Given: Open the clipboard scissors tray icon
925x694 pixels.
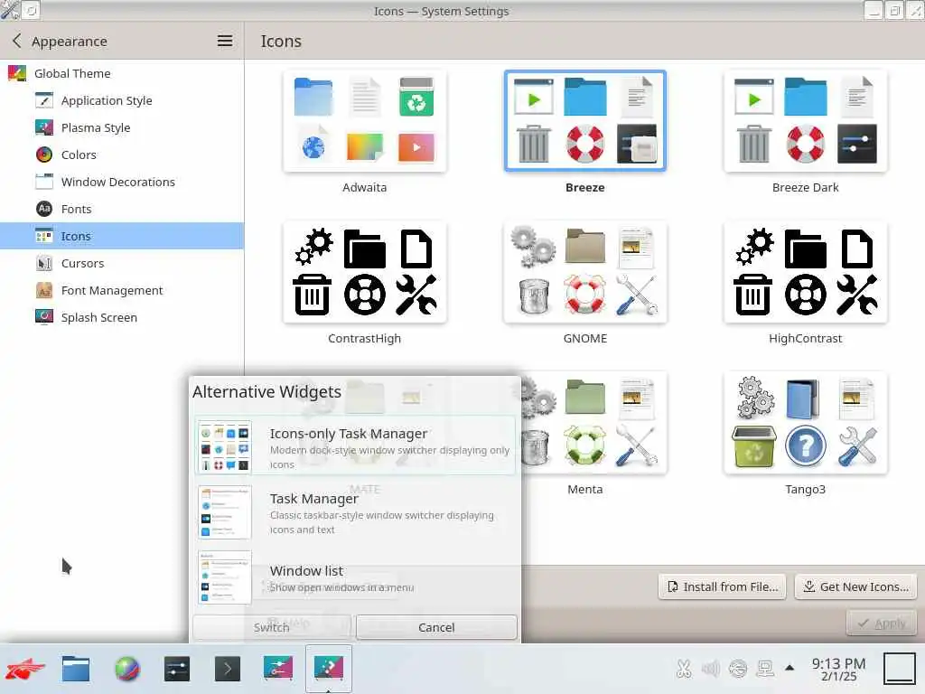Looking at the screenshot, I should coord(684,669).
